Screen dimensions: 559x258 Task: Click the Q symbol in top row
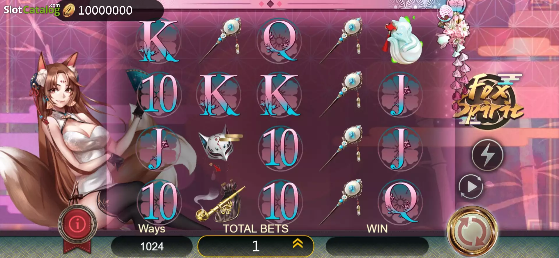[x=280, y=41]
